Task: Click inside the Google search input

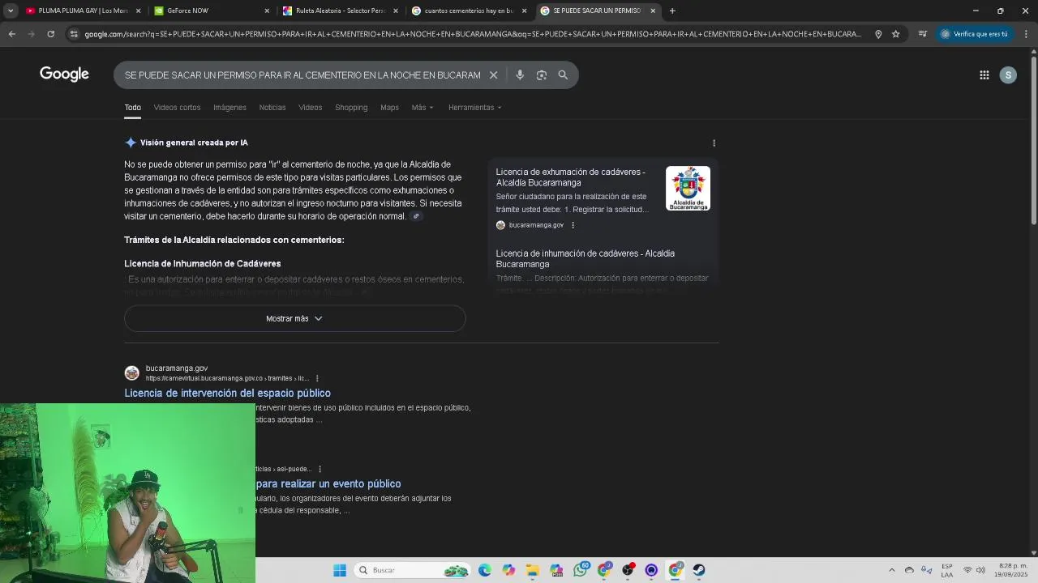Action: click(x=302, y=75)
